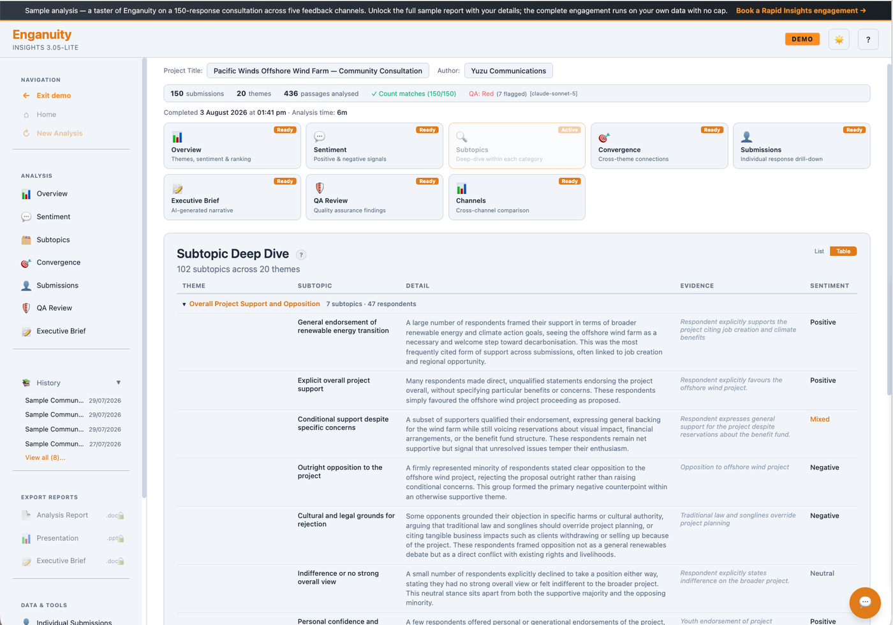Switch to Table view

(x=843, y=251)
